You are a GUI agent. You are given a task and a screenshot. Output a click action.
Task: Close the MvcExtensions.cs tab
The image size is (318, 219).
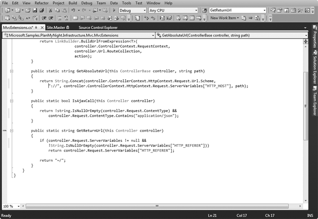(42, 27)
